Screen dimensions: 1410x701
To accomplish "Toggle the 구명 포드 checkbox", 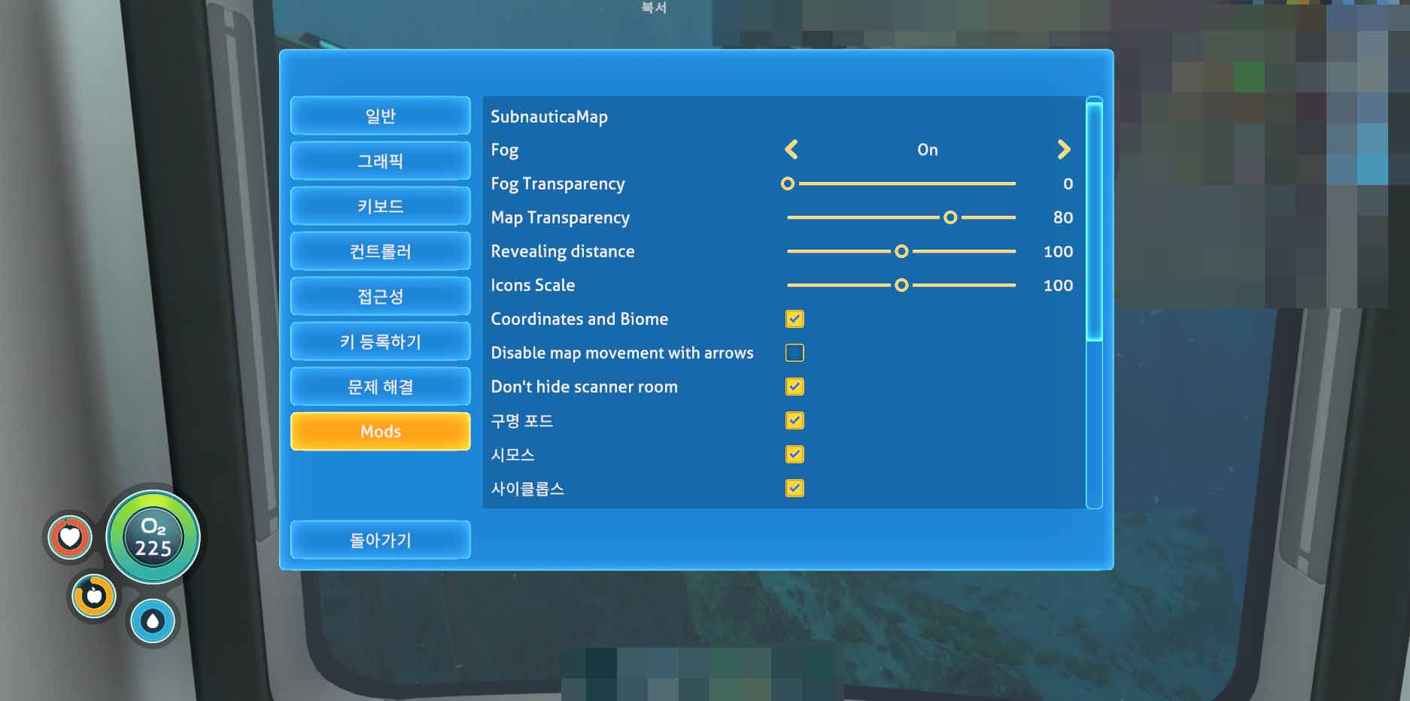I will click(795, 420).
